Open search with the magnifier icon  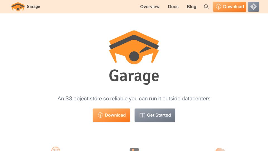click(x=206, y=7)
